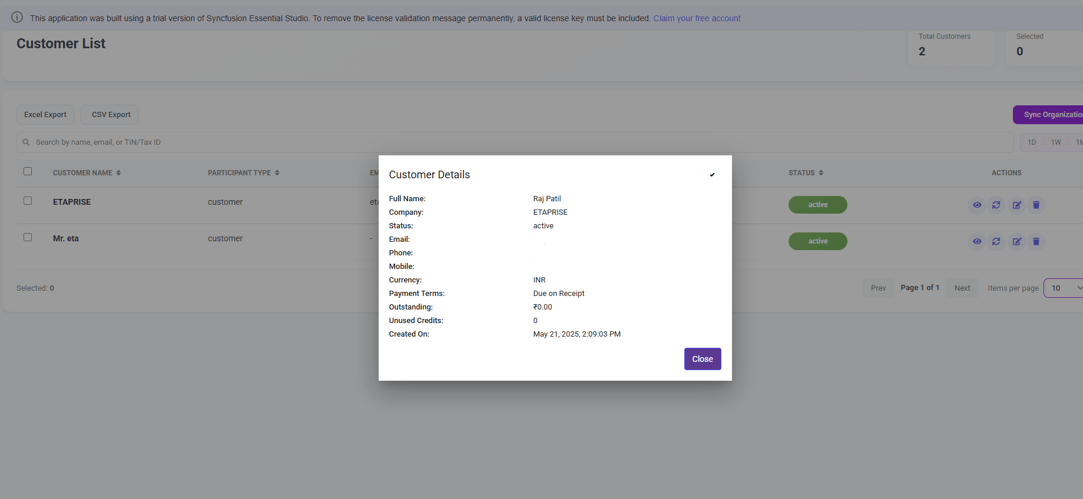Dismiss Customer Details dialog via header icon

click(712, 175)
